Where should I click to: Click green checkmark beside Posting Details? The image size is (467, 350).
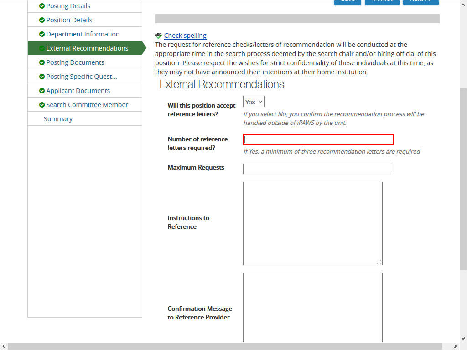(42, 6)
